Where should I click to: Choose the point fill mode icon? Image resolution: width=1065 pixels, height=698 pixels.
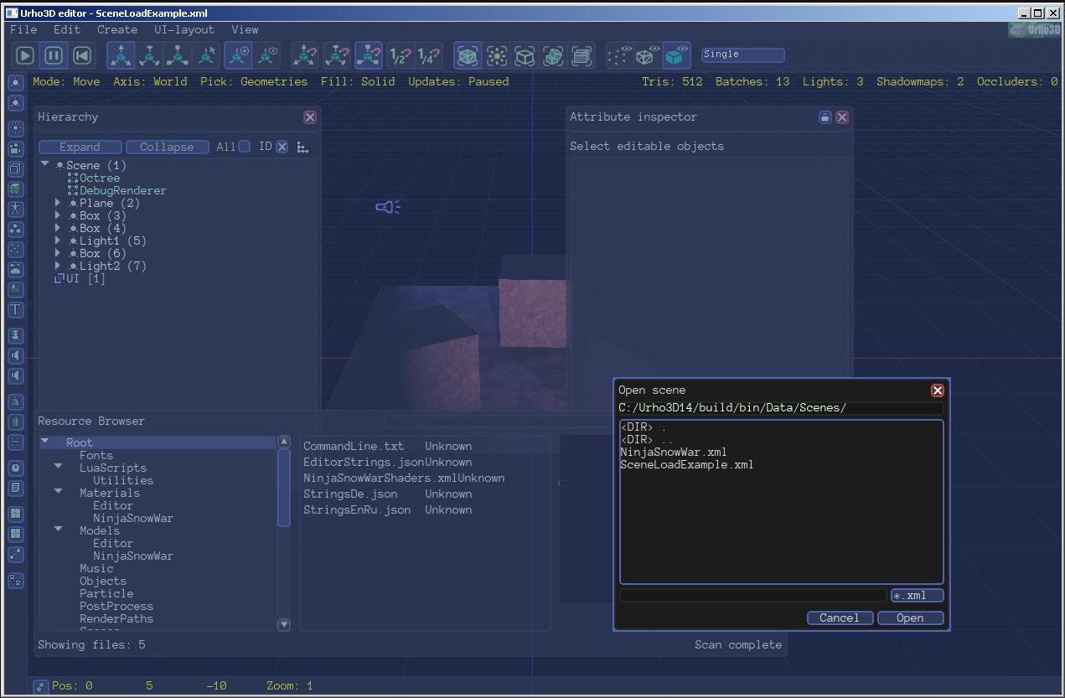click(x=620, y=56)
